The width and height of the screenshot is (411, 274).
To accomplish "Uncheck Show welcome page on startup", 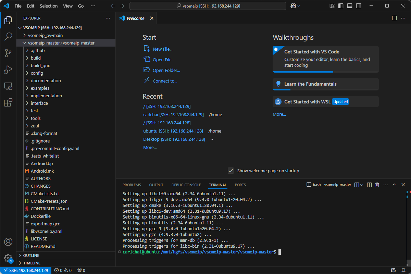I will (x=231, y=171).
